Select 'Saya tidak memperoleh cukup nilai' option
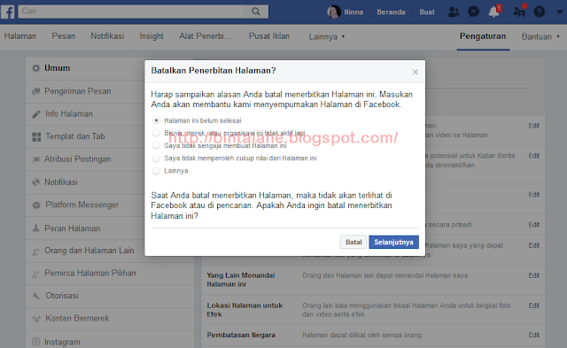Screen dimensions: 567x348 click(156, 159)
